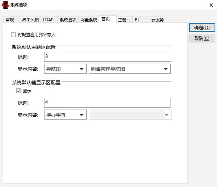Expand the 销售管理导航图 dropdown
The height and width of the screenshot is (187, 217).
click(129, 69)
